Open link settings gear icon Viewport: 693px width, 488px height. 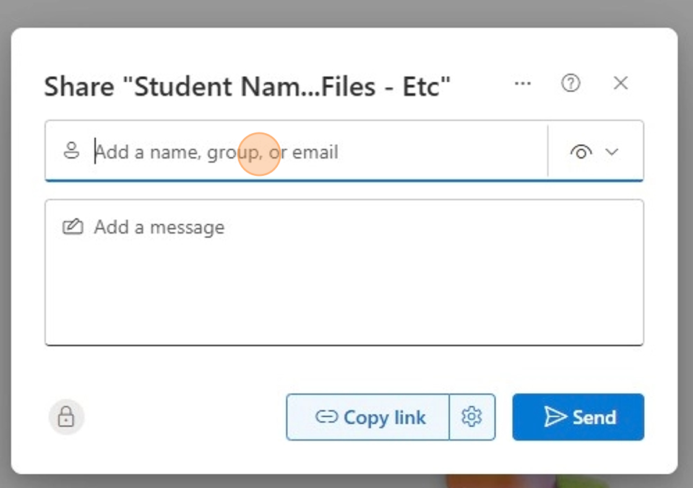click(x=471, y=417)
